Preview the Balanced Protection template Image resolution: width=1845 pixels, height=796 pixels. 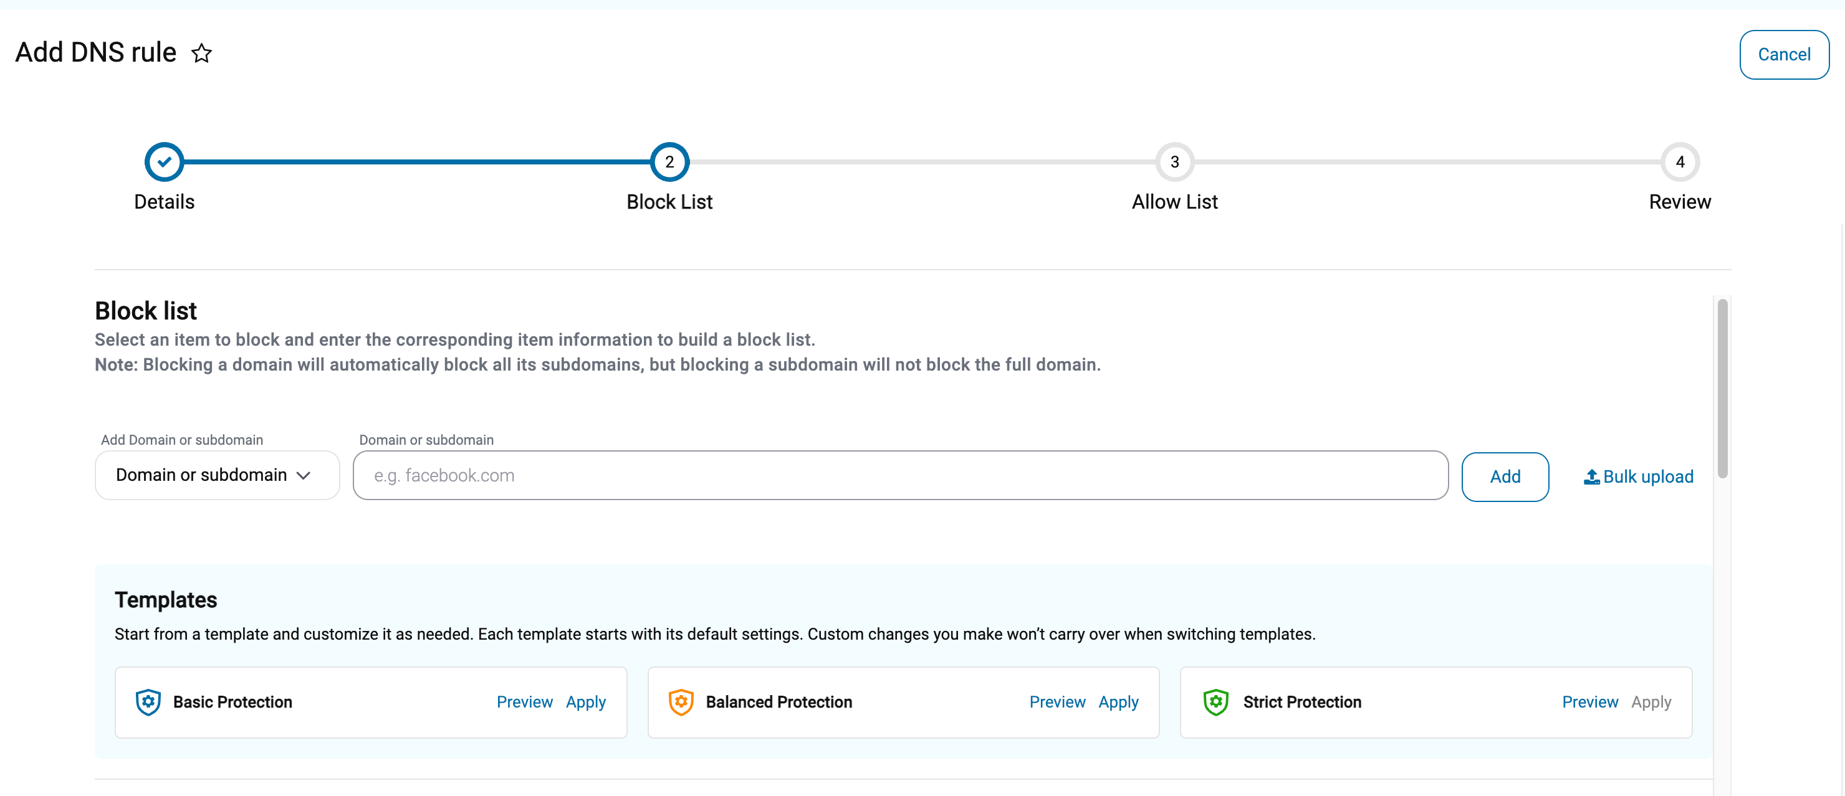[1057, 702]
